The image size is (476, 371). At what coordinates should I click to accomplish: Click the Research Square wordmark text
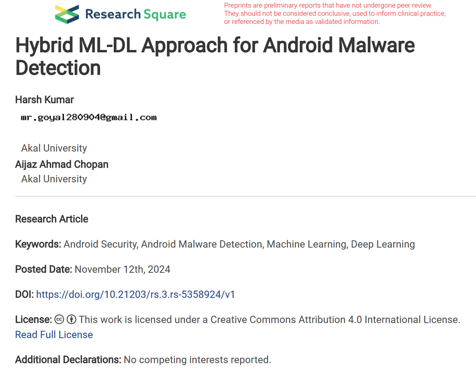(136, 15)
